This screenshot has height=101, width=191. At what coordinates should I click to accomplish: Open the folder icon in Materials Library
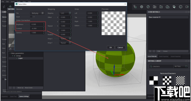pyautogui.click(x=186, y=66)
